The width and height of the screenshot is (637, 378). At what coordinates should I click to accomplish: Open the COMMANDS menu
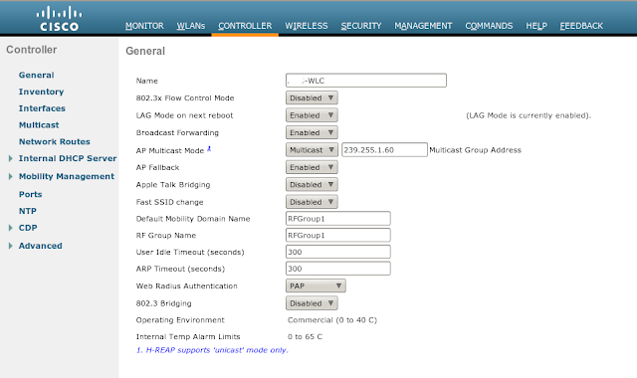pyautogui.click(x=489, y=26)
